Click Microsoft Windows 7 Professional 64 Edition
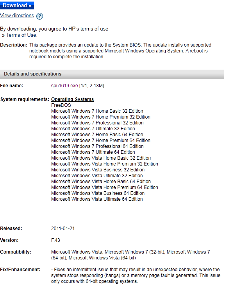 [x=97, y=146]
